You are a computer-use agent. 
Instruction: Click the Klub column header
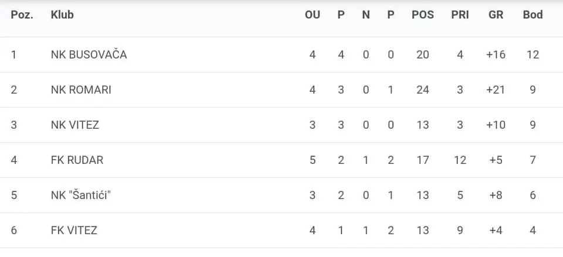point(62,15)
